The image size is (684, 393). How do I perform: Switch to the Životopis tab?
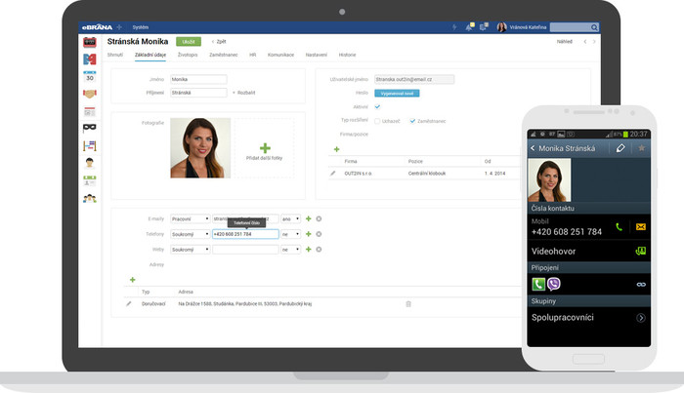click(188, 55)
